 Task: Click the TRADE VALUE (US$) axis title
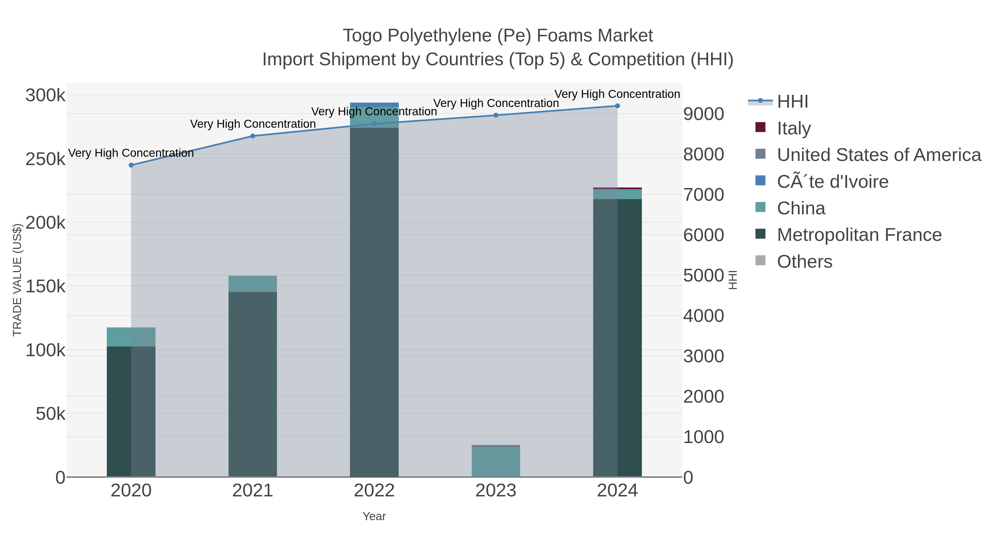[x=17, y=280]
